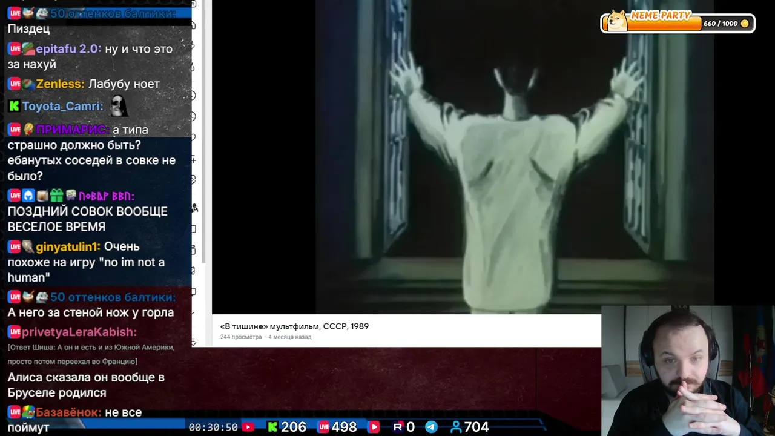Image resolution: width=775 pixels, height=436 pixels.
Task: Click message 'Алиса сказала он вообще в Бруселе родился'
Action: (x=86, y=385)
